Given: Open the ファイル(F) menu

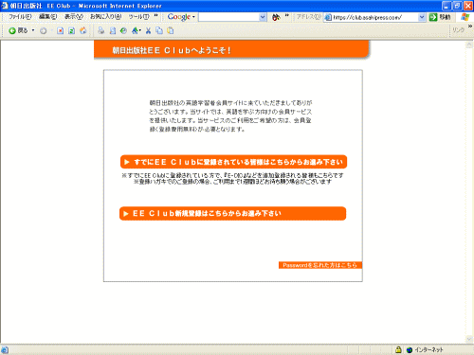Looking at the screenshot, I should pyautogui.click(x=20, y=17).
